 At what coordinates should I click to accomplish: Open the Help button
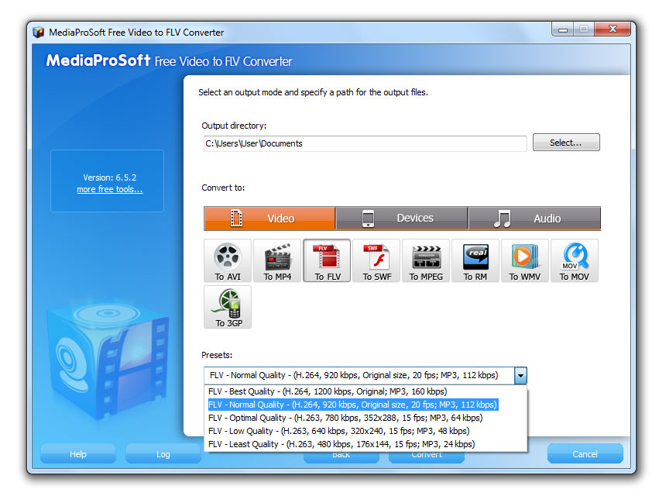(x=78, y=454)
